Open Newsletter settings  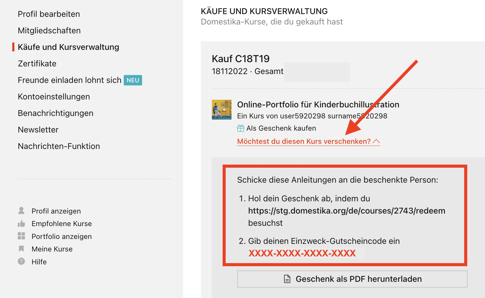pos(38,130)
